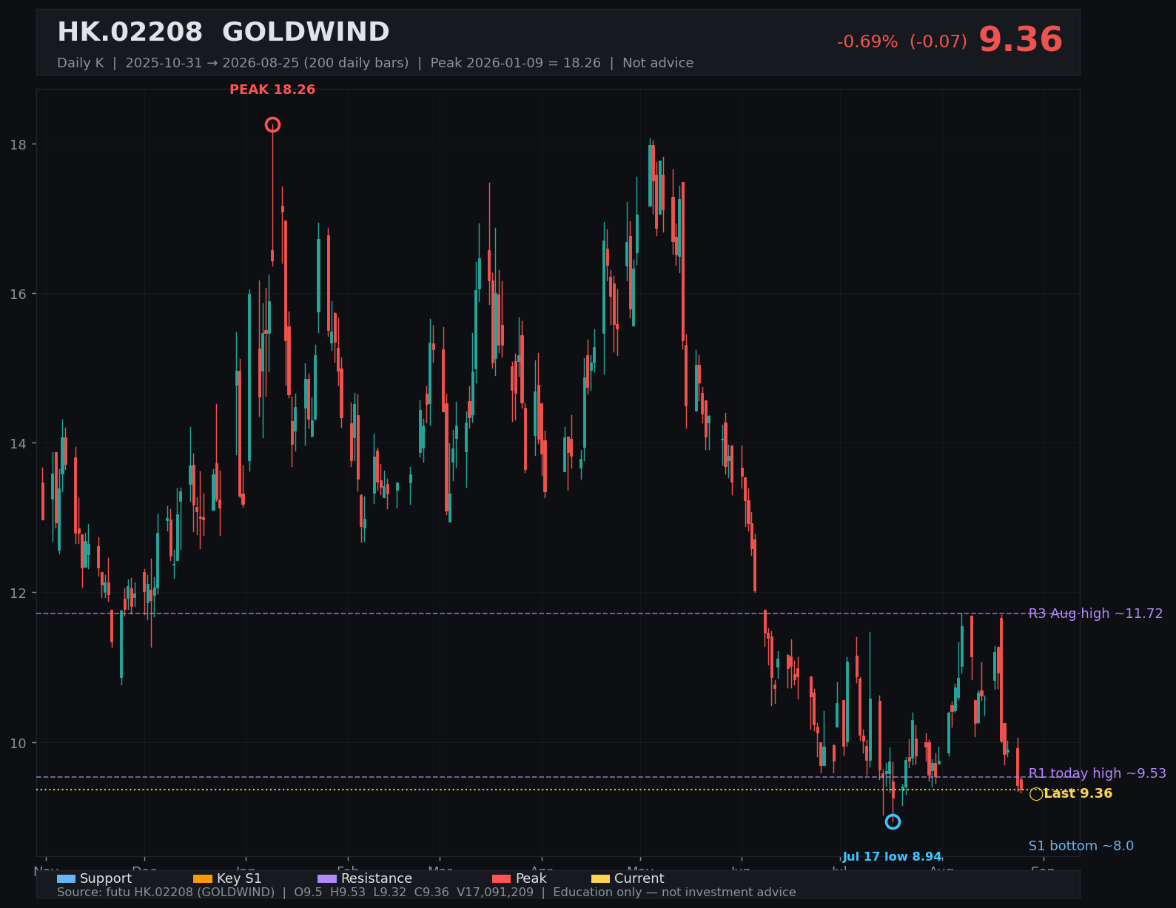Click the 14 y-axis tick label
1176x908 pixels.
[18, 444]
